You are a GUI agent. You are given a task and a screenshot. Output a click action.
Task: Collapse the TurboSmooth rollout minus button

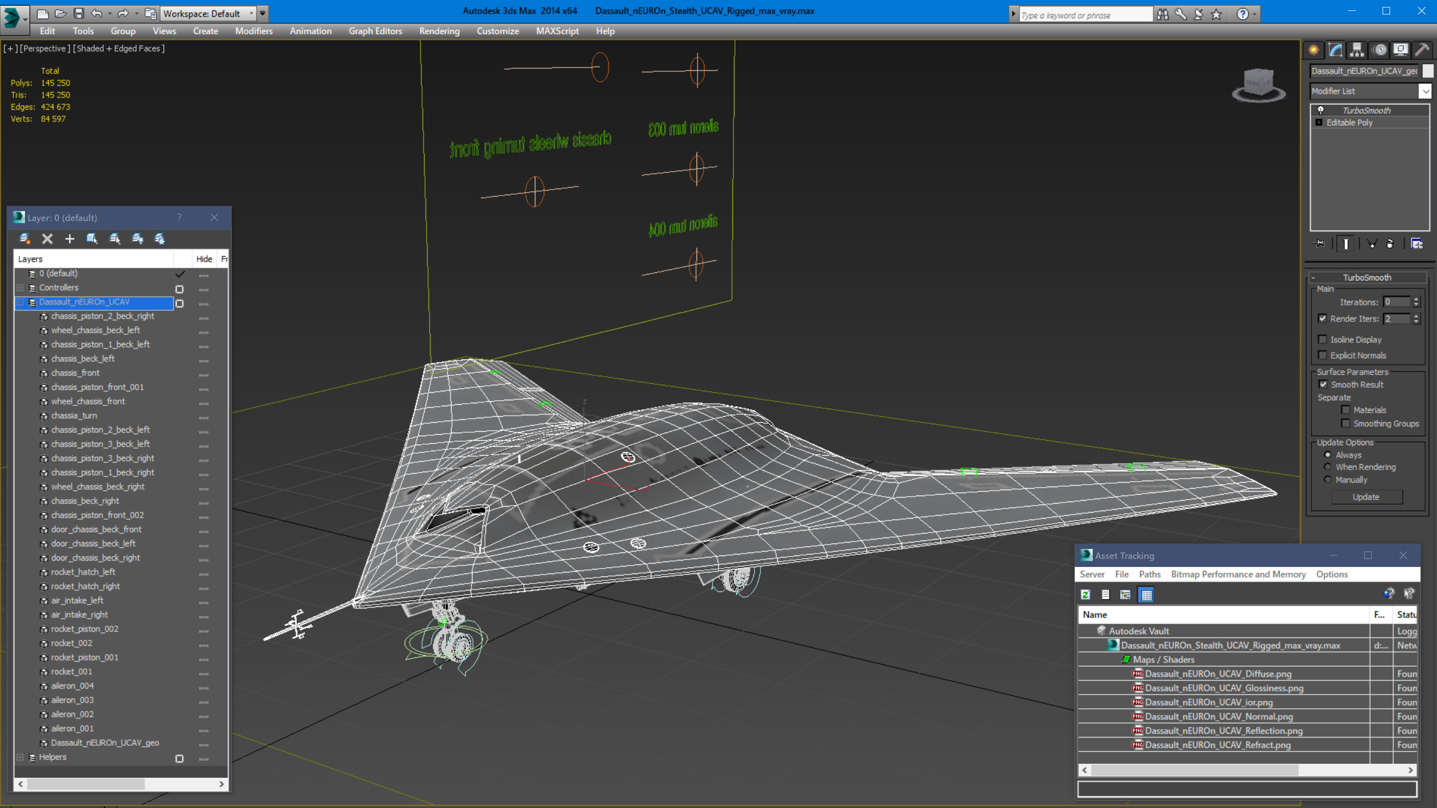[1313, 277]
